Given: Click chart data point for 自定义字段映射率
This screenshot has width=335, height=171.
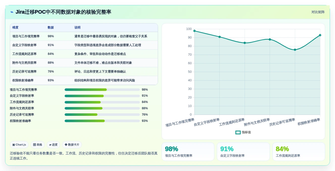Looking at the screenshot, I should [x=220, y=37].
